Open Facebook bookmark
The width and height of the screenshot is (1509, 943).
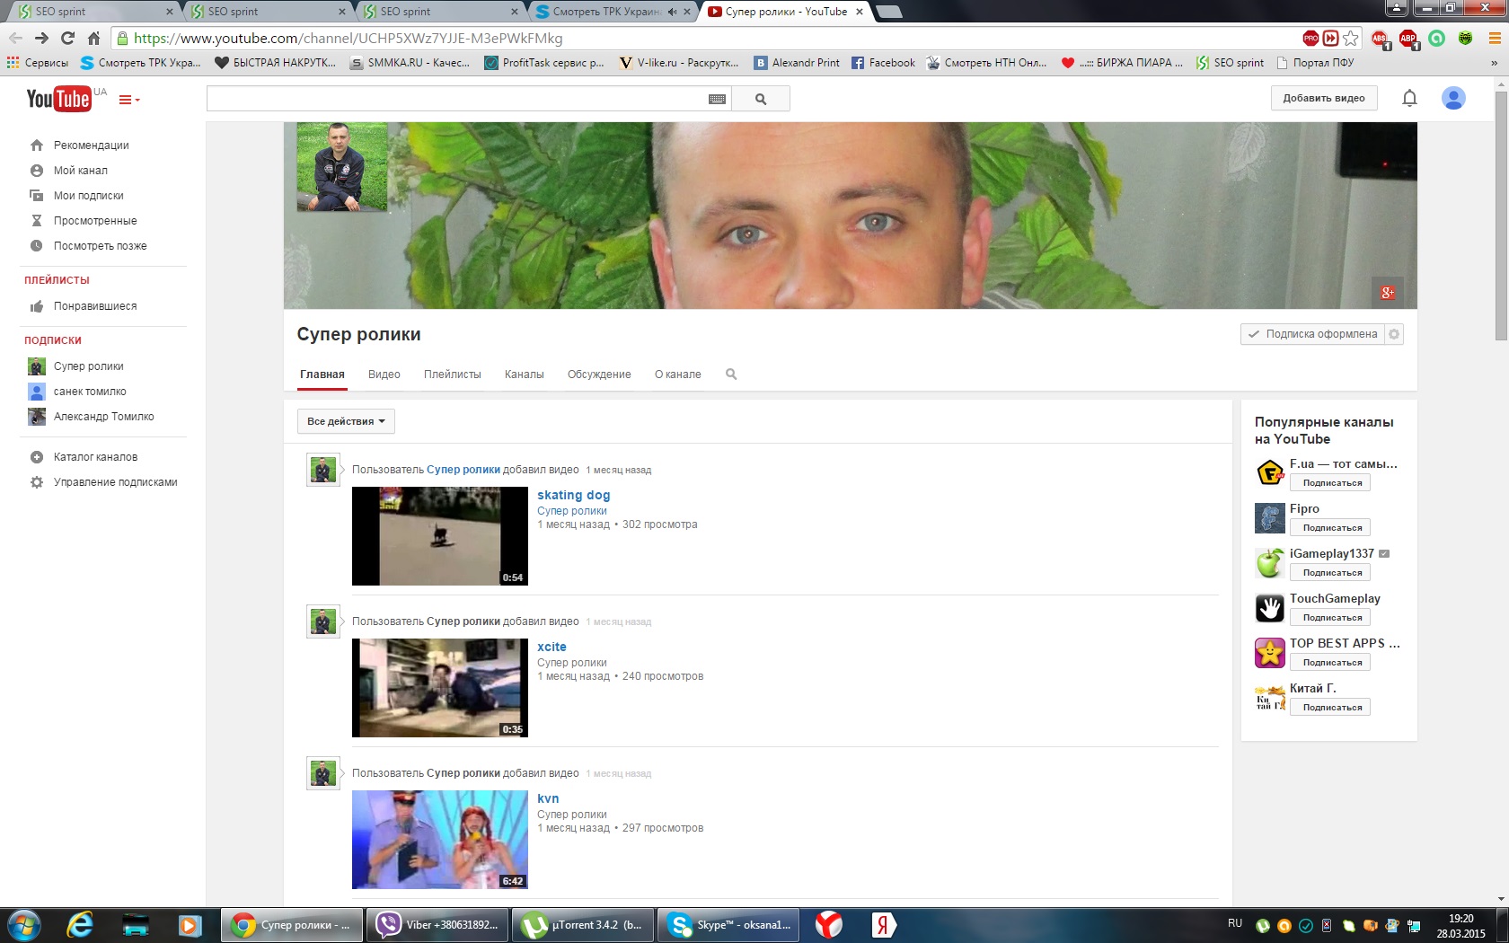pos(883,63)
